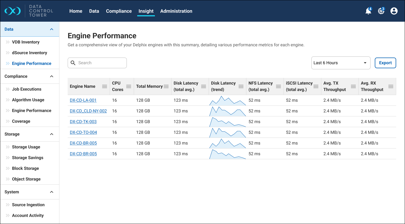Viewport: 405px width, 224px height.
Task: Open the Compliance navigation menu
Action: (119, 11)
